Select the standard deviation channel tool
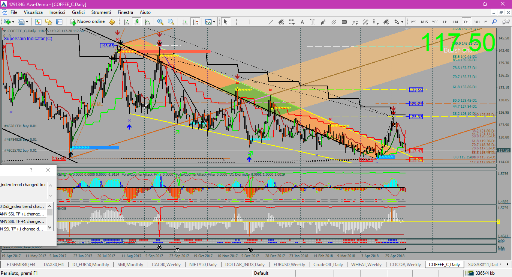This screenshot has width=512, height=277. [x=386, y=22]
